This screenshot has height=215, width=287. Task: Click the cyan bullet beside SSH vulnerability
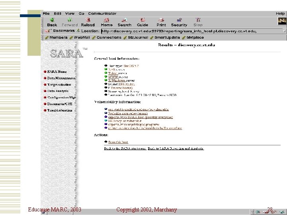(106, 121)
